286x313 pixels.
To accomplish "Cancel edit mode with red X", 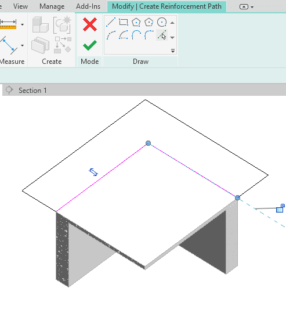I will click(x=90, y=24).
